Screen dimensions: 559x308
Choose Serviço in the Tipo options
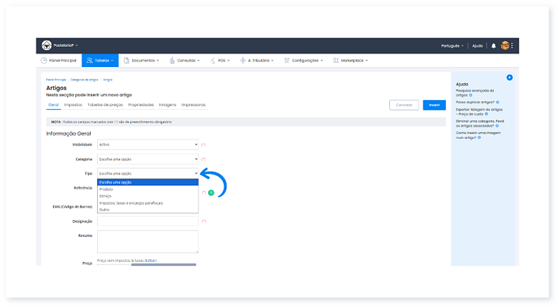click(106, 196)
